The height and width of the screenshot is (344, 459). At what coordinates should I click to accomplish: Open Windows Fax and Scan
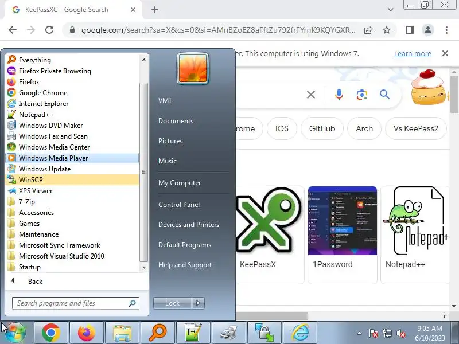tap(72, 136)
